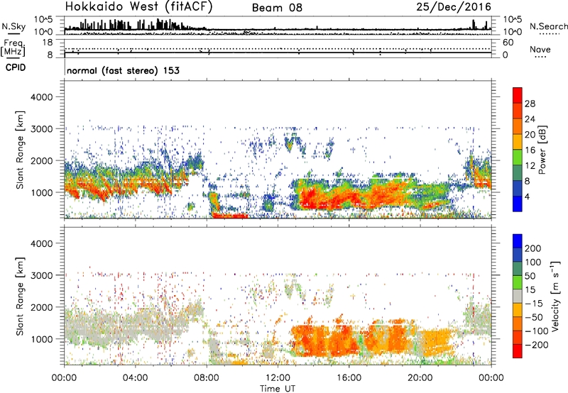Screen dimensions: 568x393
Task: Click the power panel 'Slant Range [km]' label
Action: tap(20, 150)
